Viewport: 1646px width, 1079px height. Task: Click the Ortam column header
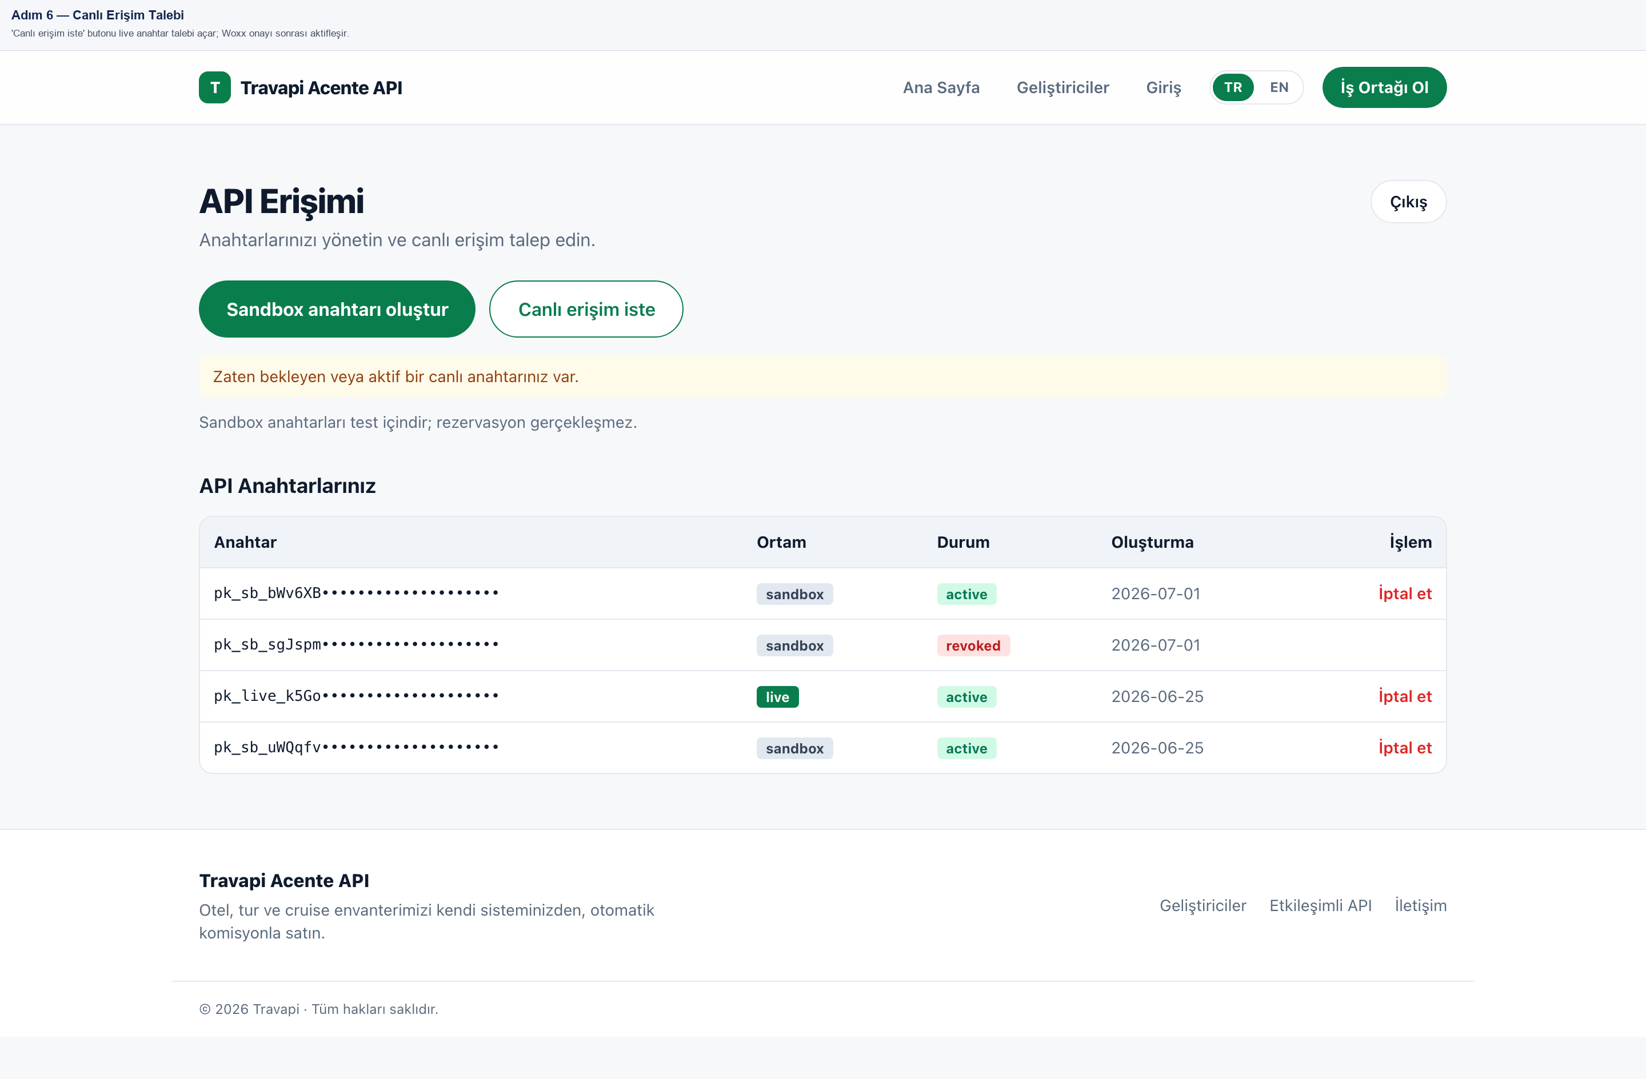(x=781, y=542)
